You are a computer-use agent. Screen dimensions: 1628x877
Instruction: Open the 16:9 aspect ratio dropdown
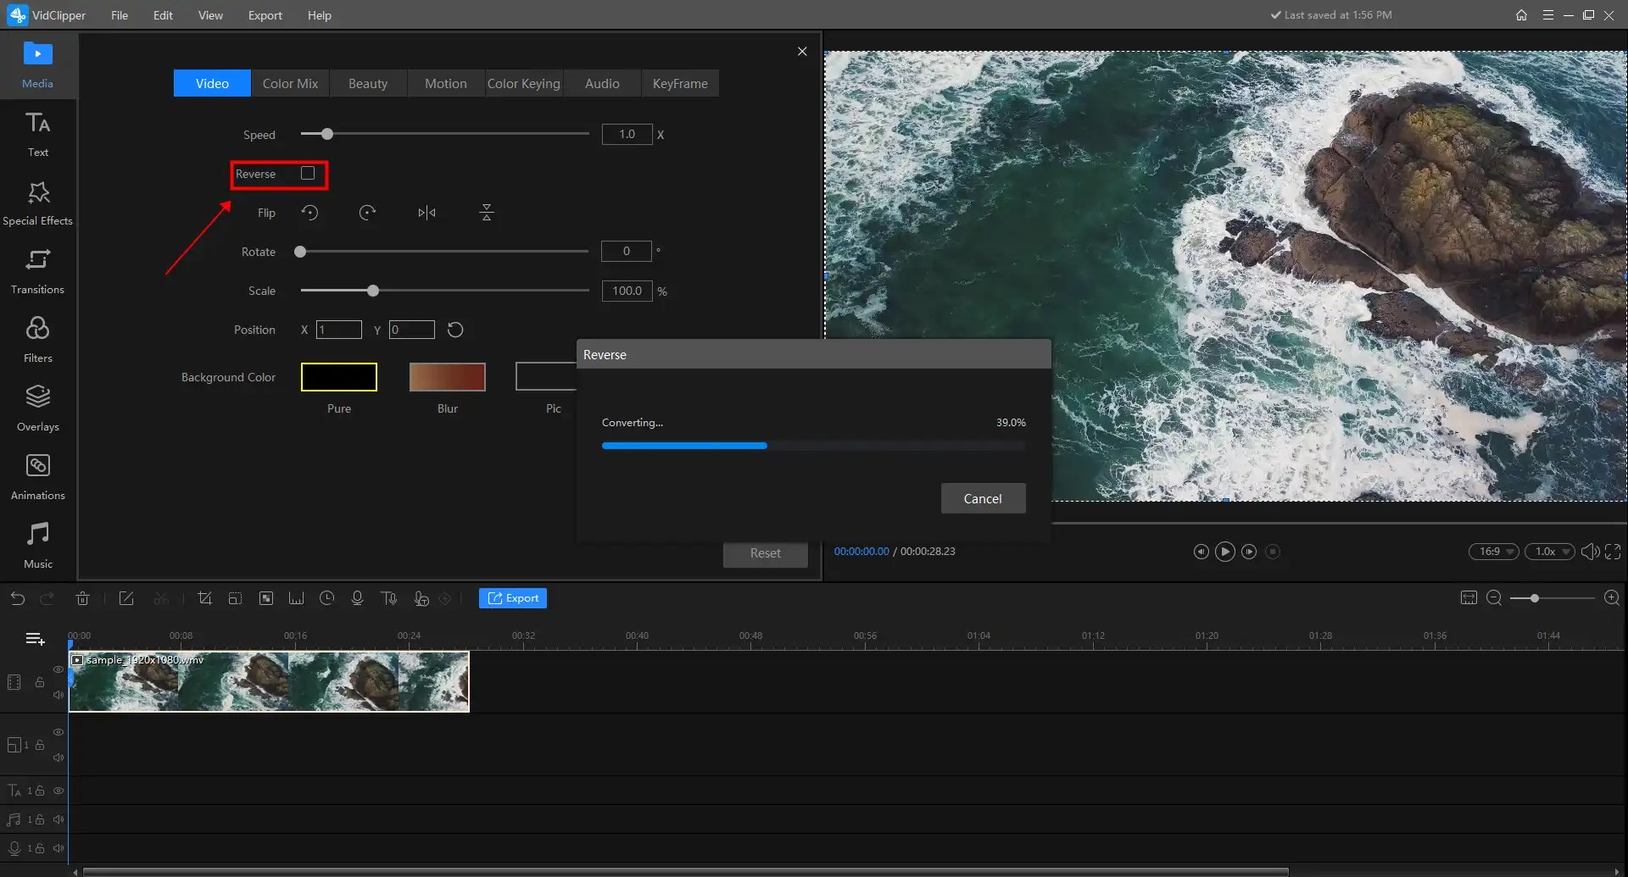click(1493, 551)
